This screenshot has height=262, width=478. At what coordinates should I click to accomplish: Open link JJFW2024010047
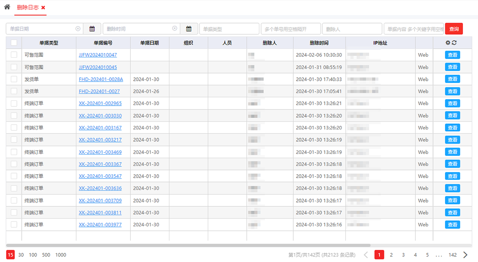pyautogui.click(x=98, y=55)
